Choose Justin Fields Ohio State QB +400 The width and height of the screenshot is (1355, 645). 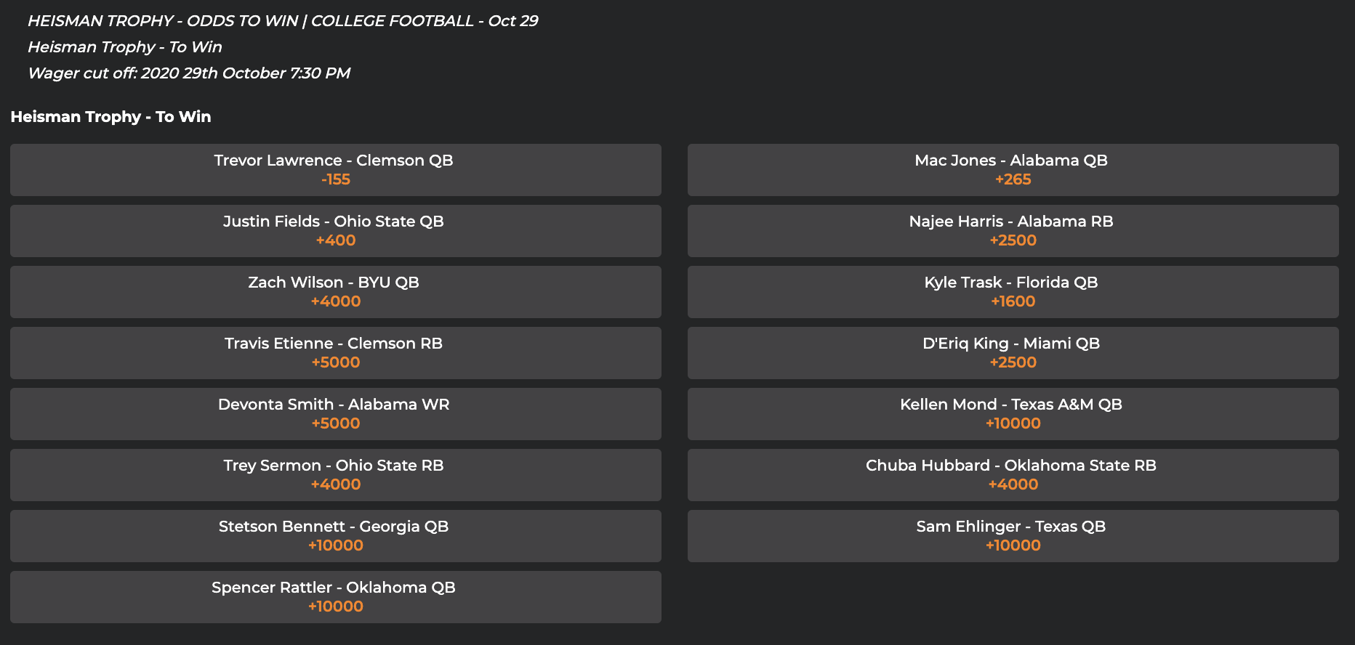(335, 231)
